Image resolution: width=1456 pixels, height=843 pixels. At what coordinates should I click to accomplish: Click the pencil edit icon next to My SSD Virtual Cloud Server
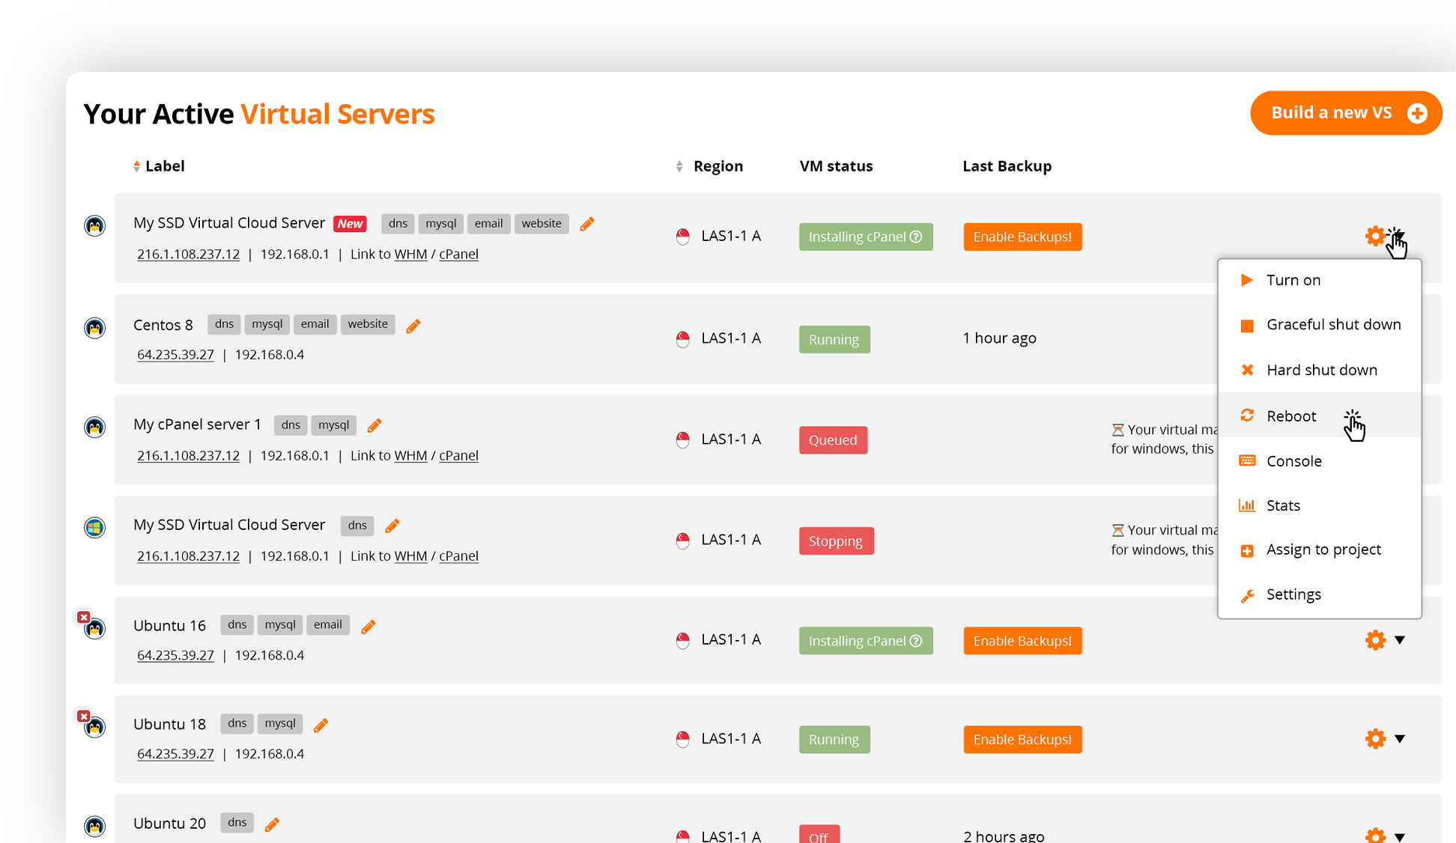click(x=586, y=223)
